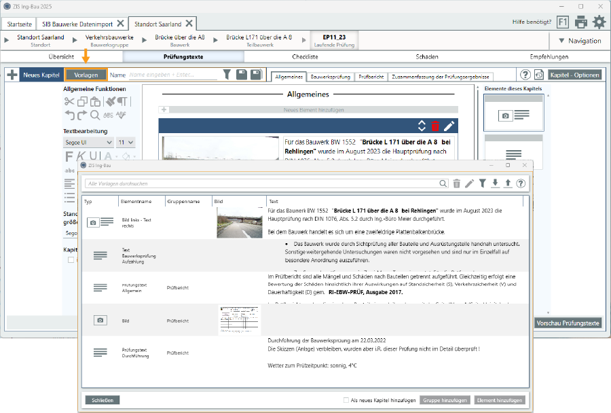Click the magnifier search icon in Allgemeine Funktionen

point(95,115)
